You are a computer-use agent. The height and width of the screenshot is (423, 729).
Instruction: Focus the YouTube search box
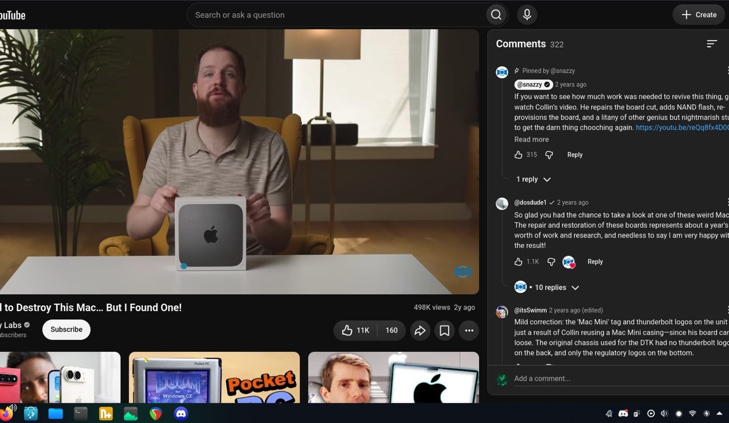point(337,15)
